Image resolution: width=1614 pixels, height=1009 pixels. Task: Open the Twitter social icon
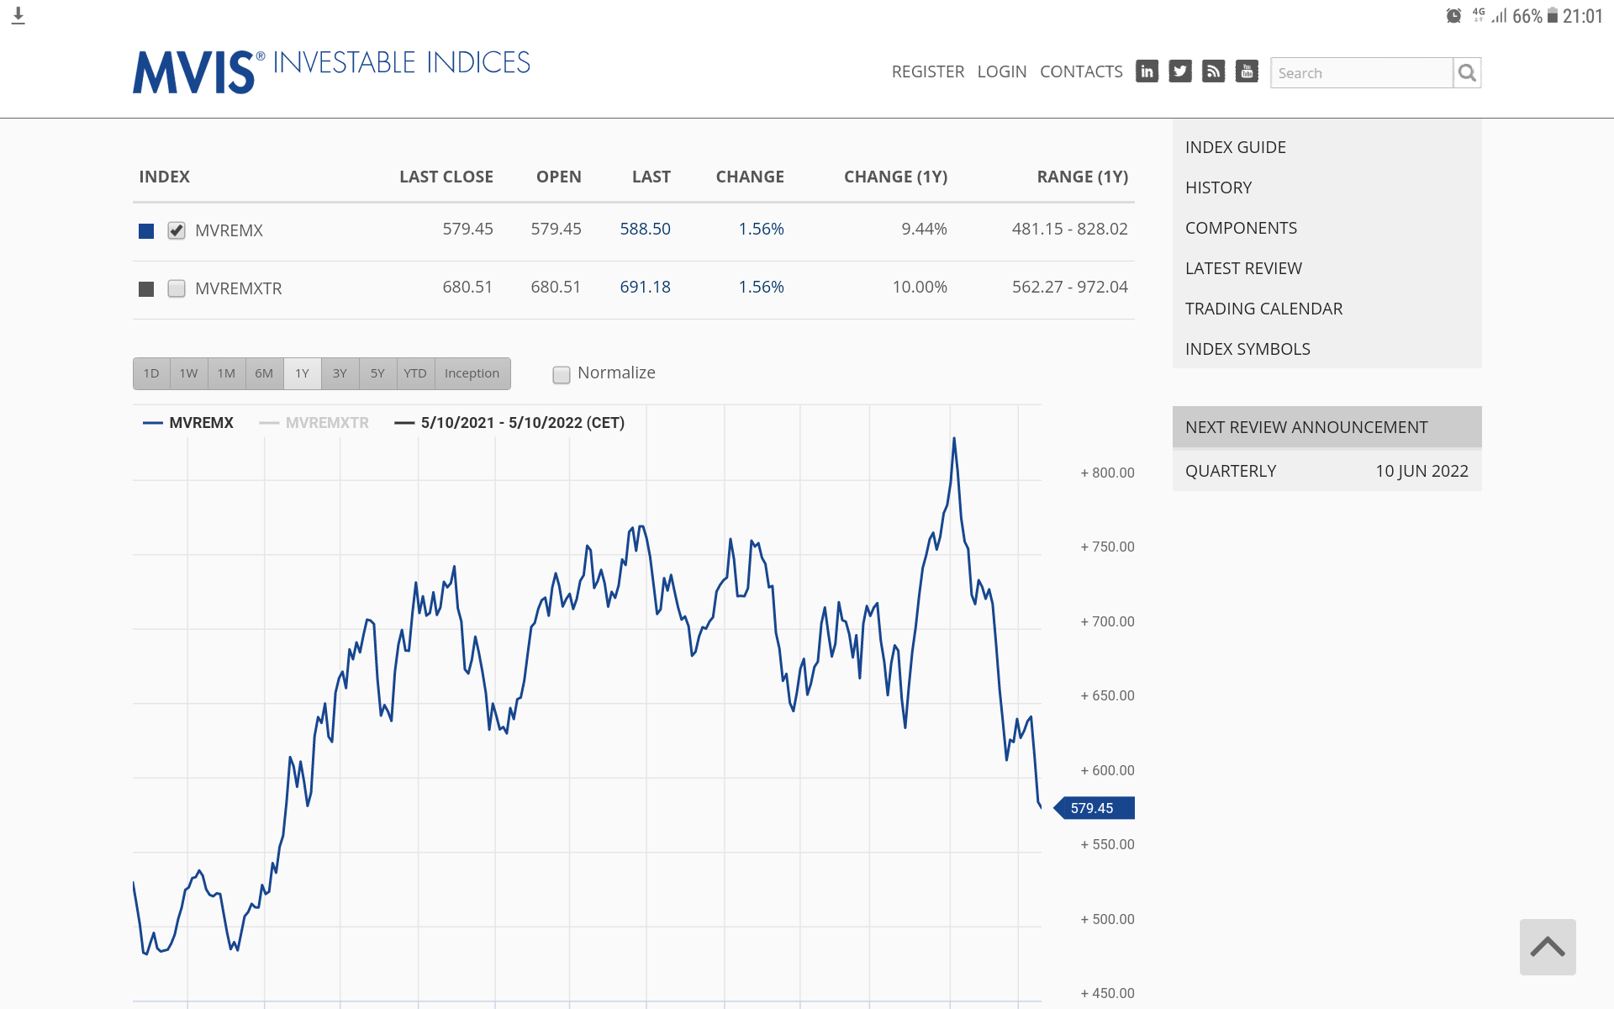1180,71
